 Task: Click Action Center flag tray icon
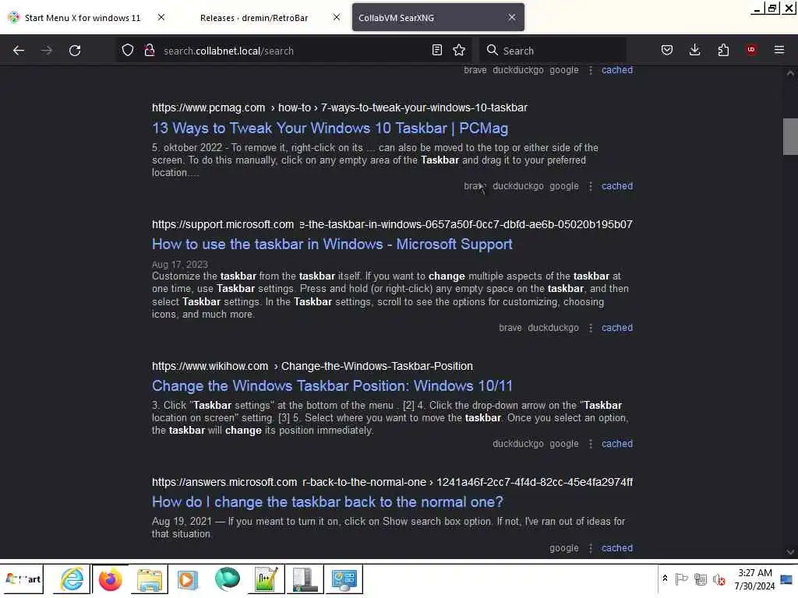tap(681, 579)
